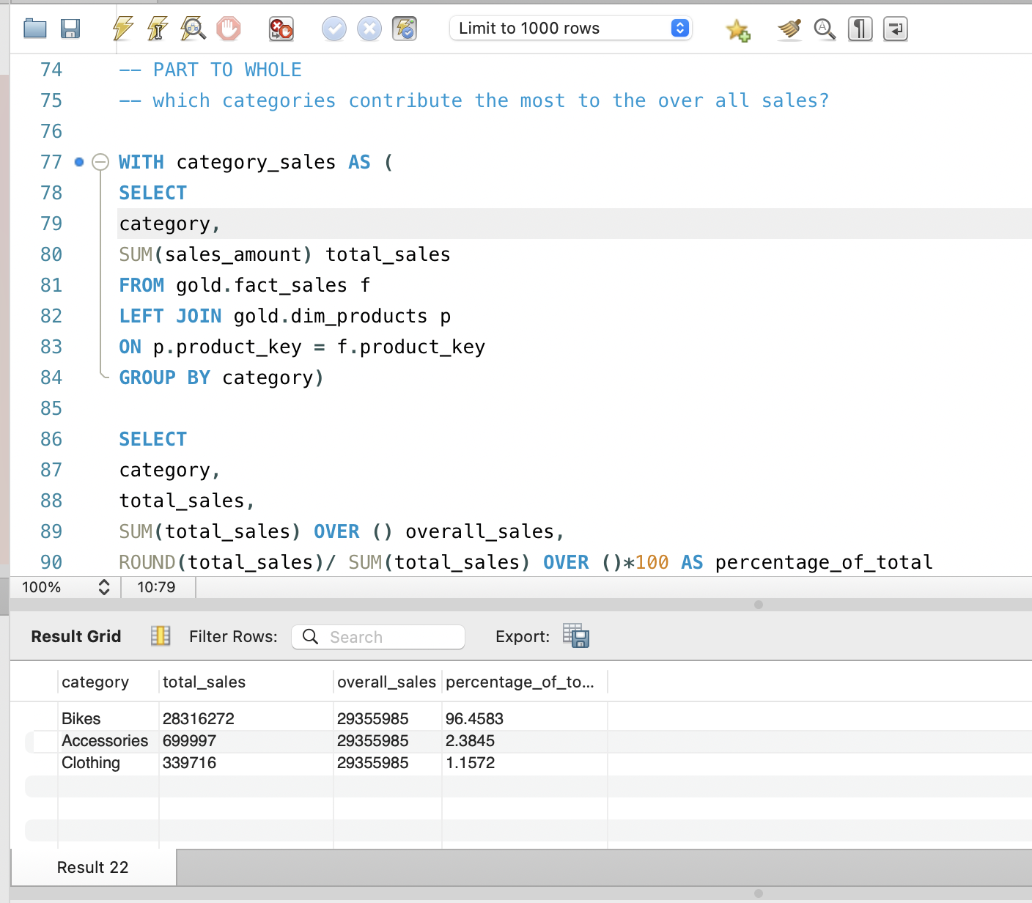Run Explain plan with magnifier lightning icon
The height and width of the screenshot is (903, 1032).
click(193, 29)
